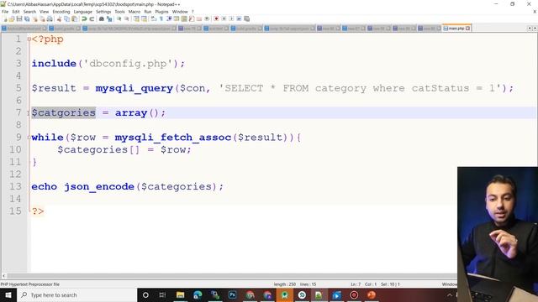Viewport: 538px width, 302px height.
Task: Open the Encoding menu
Action: click(61, 12)
